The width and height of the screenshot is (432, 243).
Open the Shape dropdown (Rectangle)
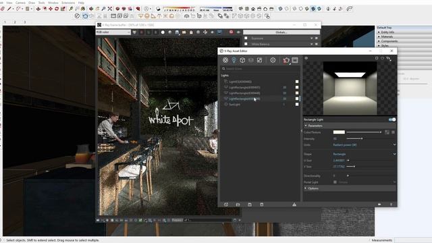pos(364,154)
